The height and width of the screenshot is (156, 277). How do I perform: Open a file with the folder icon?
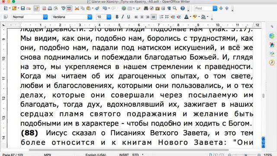coord(14,8)
